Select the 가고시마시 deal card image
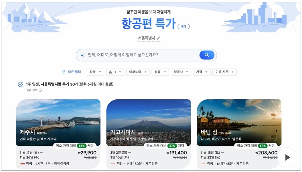Viewport: 302px width, 172px height. point(148,122)
